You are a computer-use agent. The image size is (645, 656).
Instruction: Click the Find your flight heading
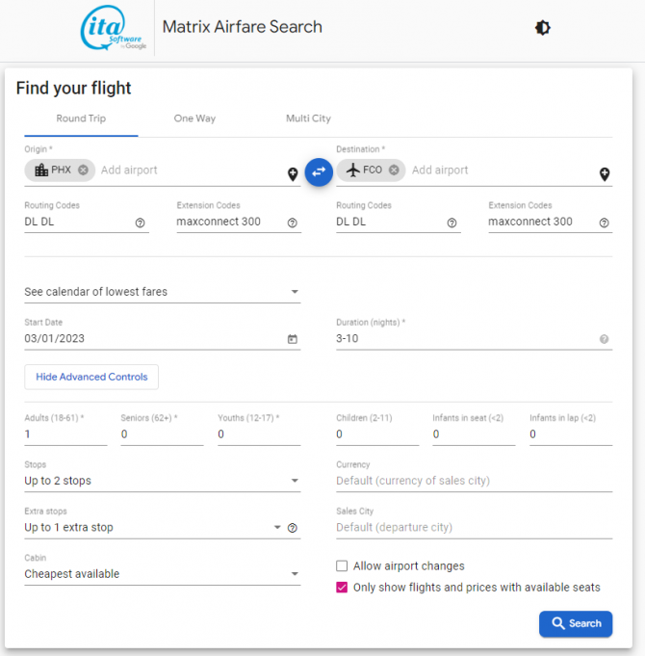pyautogui.click(x=73, y=89)
